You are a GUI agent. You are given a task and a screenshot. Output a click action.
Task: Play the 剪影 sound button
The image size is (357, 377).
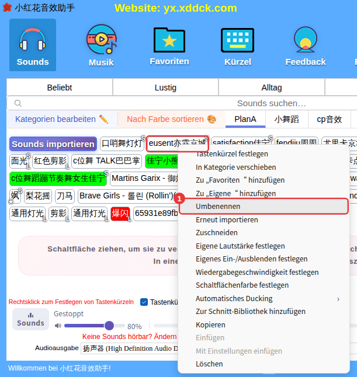pyautogui.click(x=58, y=214)
